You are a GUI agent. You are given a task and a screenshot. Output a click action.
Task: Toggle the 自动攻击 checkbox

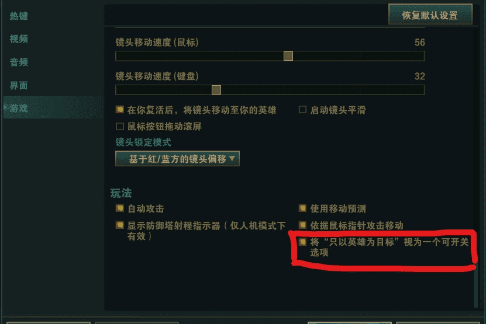pos(120,208)
